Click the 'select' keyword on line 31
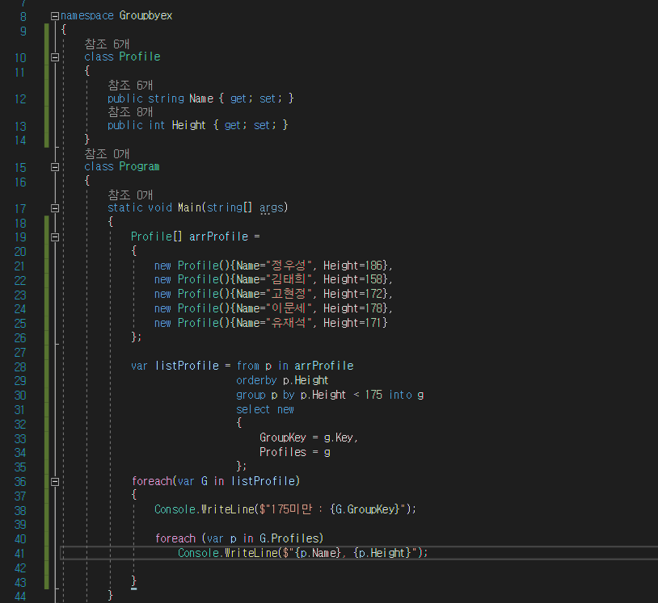 click(253, 409)
